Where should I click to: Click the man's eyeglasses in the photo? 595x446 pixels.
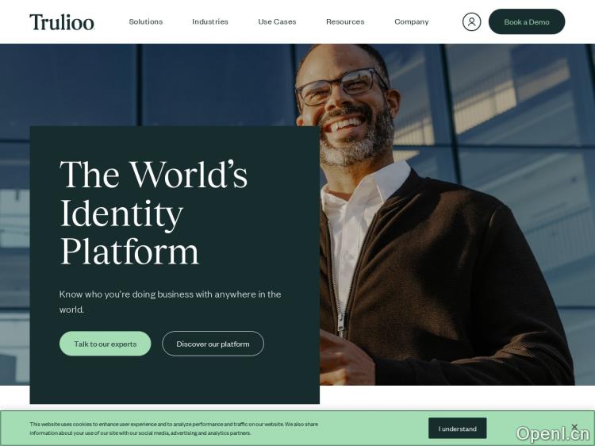click(341, 87)
